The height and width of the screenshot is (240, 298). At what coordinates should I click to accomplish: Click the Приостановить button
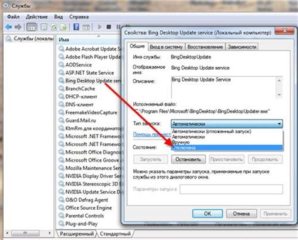[226, 160]
